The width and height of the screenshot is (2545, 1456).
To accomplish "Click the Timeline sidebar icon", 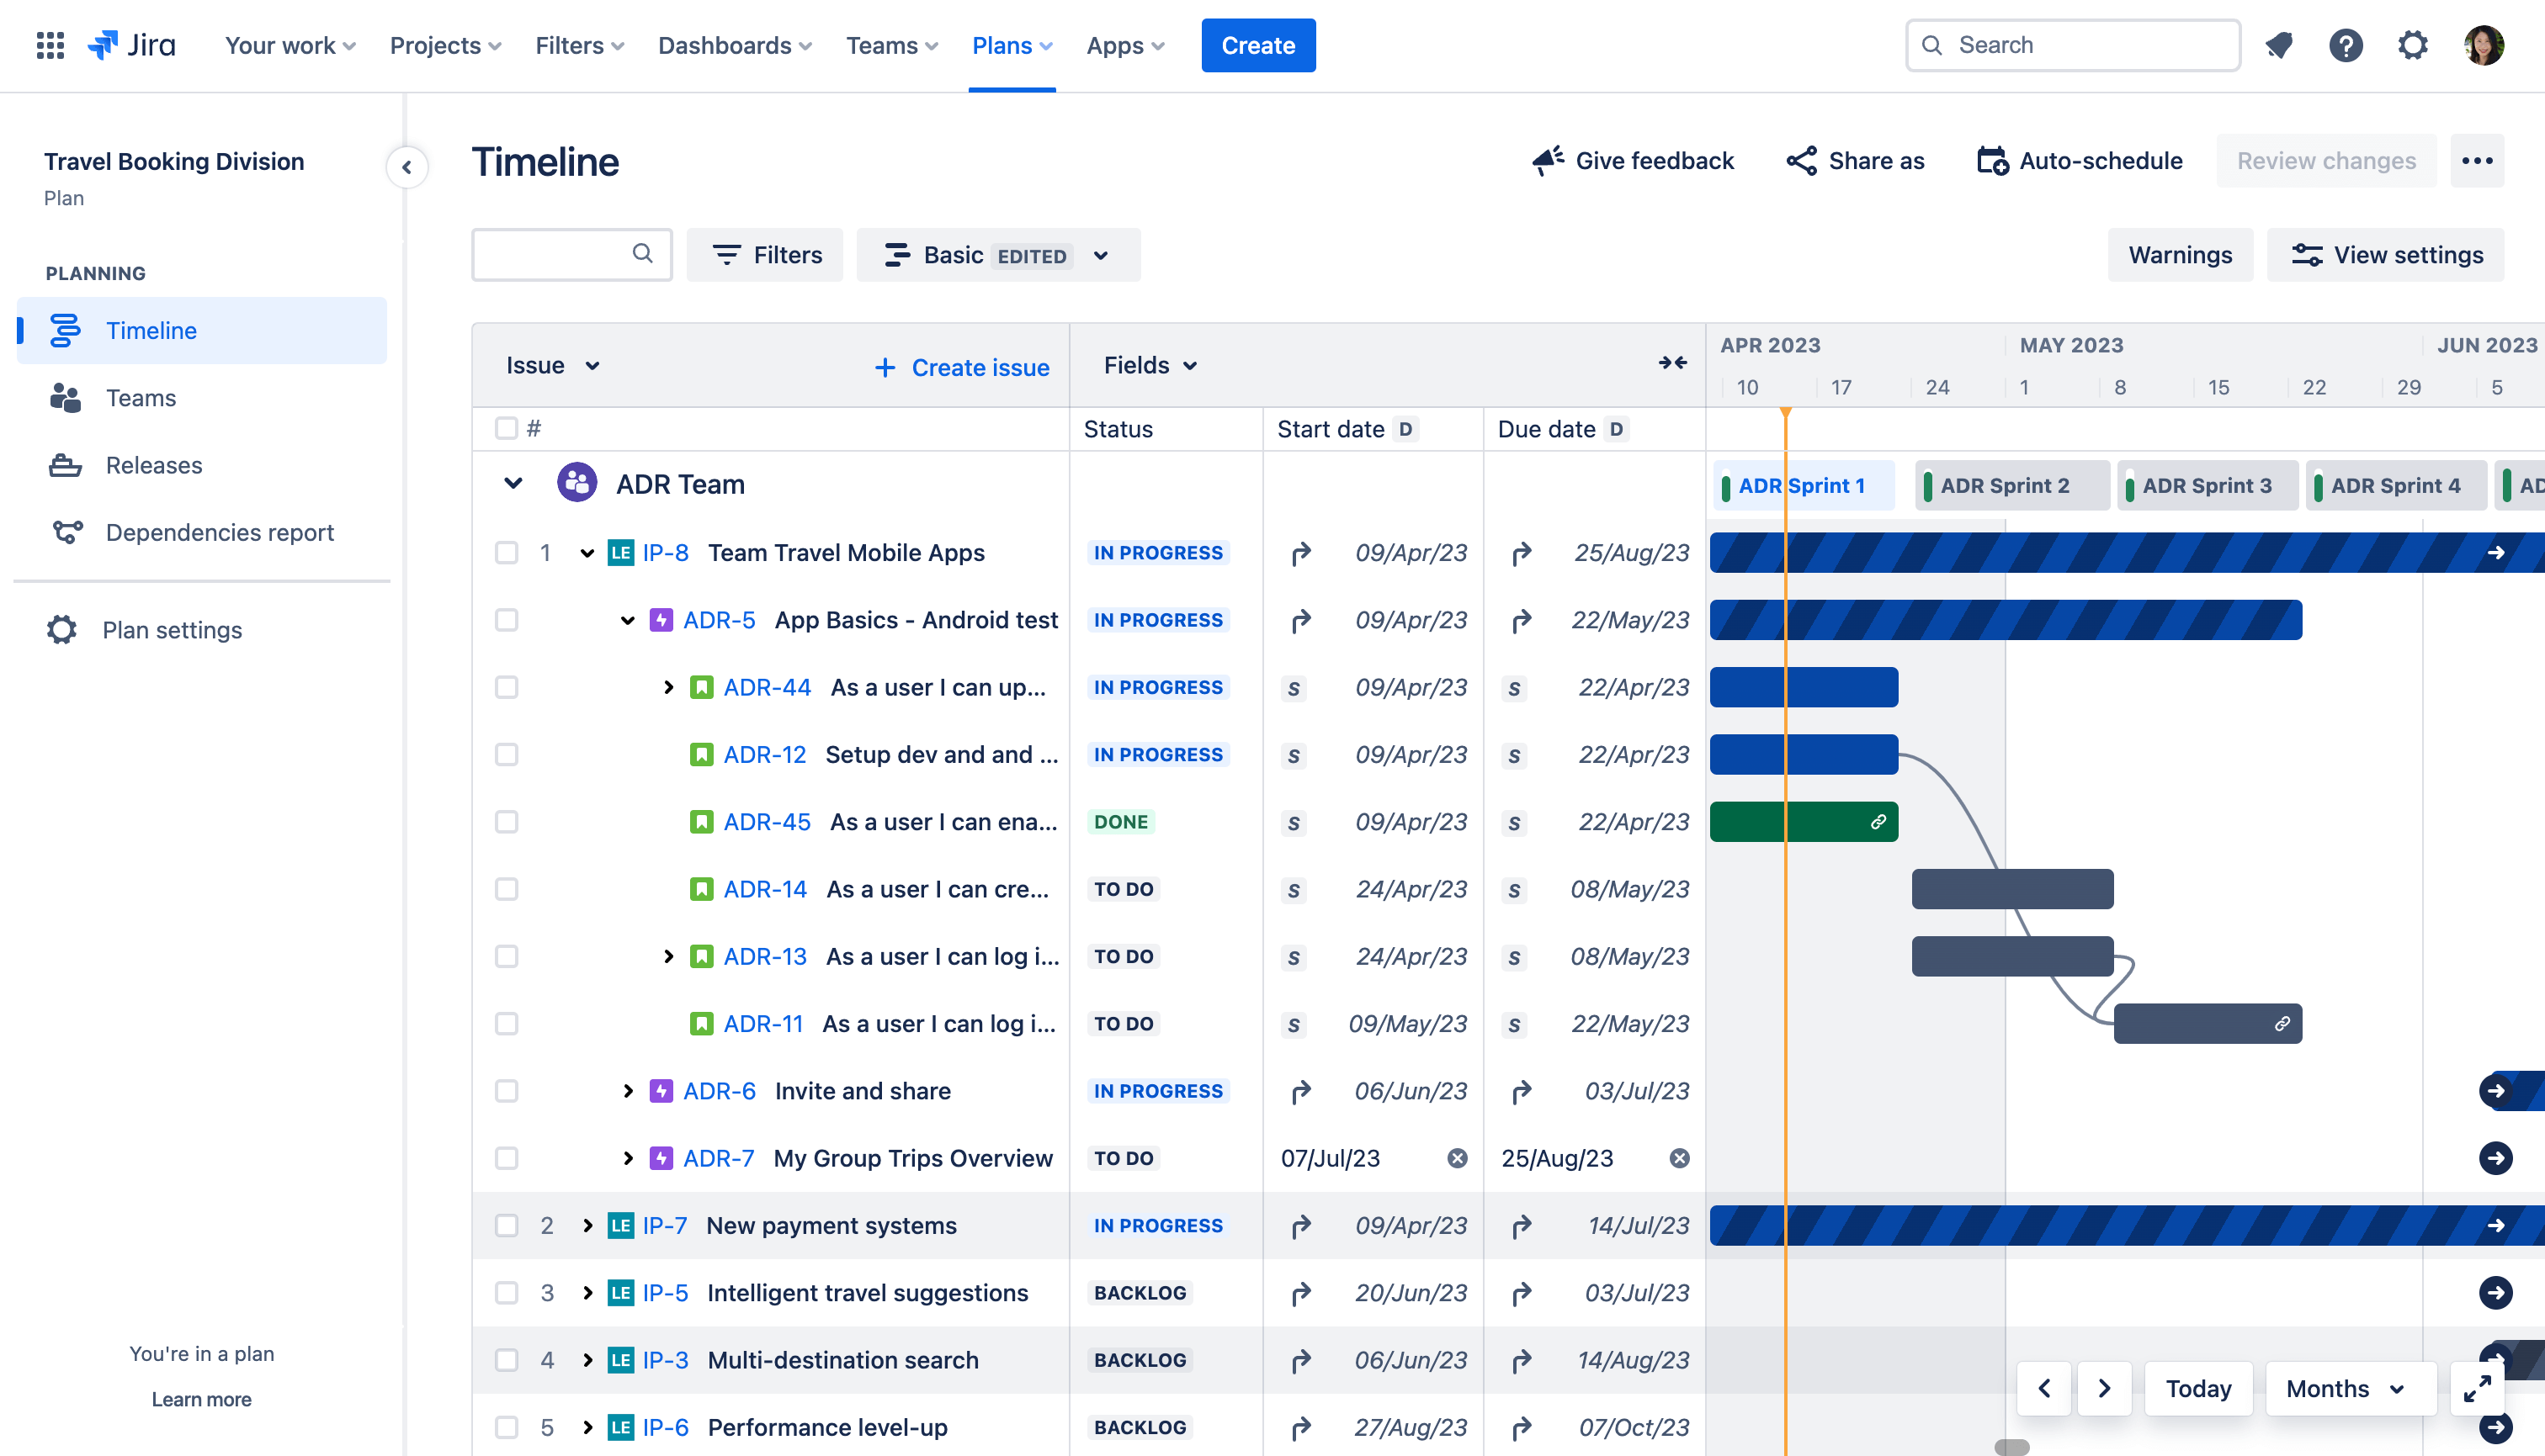I will pyautogui.click(x=63, y=329).
